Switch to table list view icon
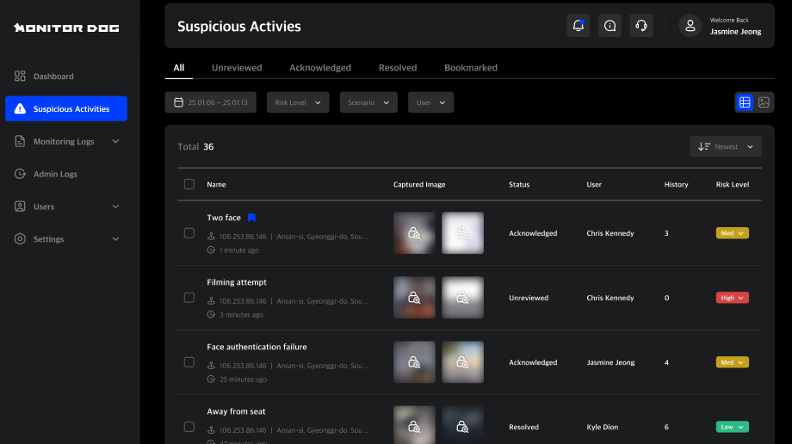Viewport: 792px width, 444px height. pyautogui.click(x=745, y=102)
